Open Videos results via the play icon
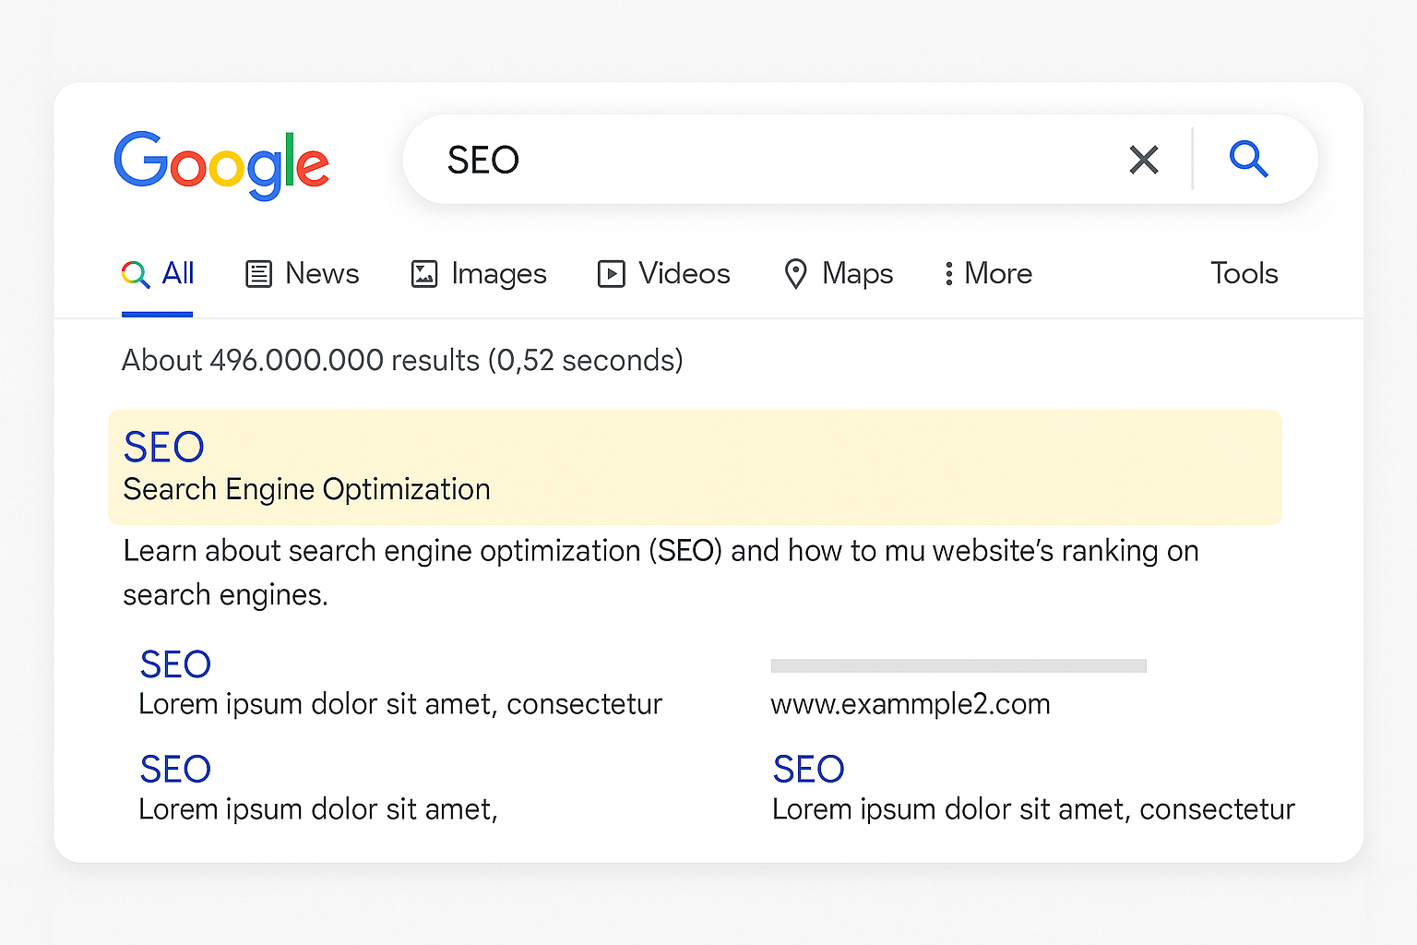 pos(611,274)
